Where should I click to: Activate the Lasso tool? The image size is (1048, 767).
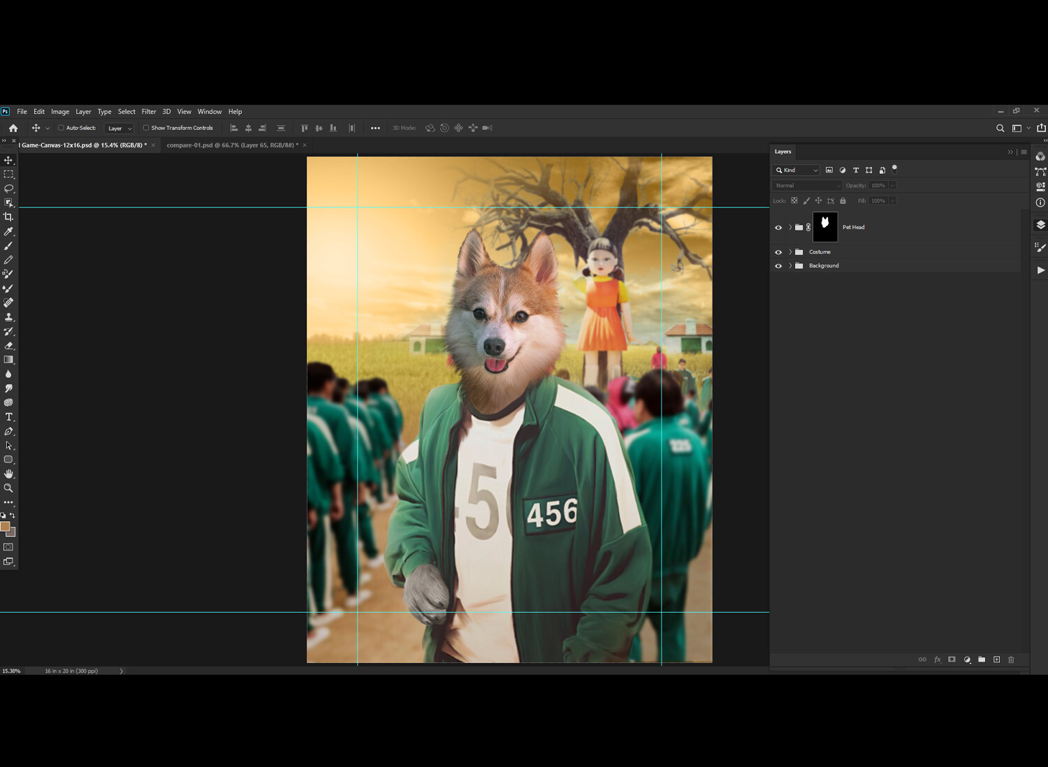(x=9, y=187)
